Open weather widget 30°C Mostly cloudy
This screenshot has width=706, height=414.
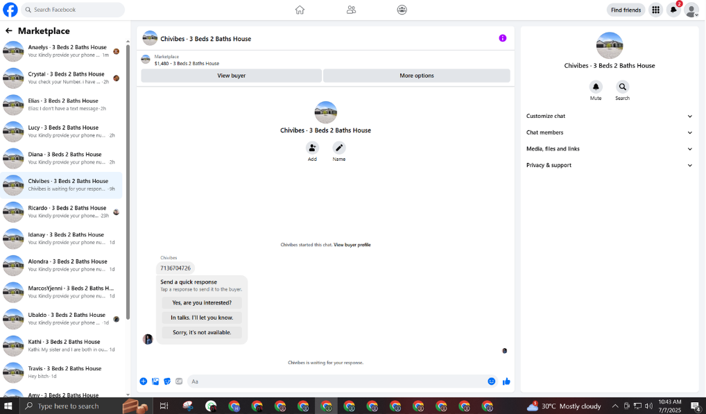coord(564,406)
